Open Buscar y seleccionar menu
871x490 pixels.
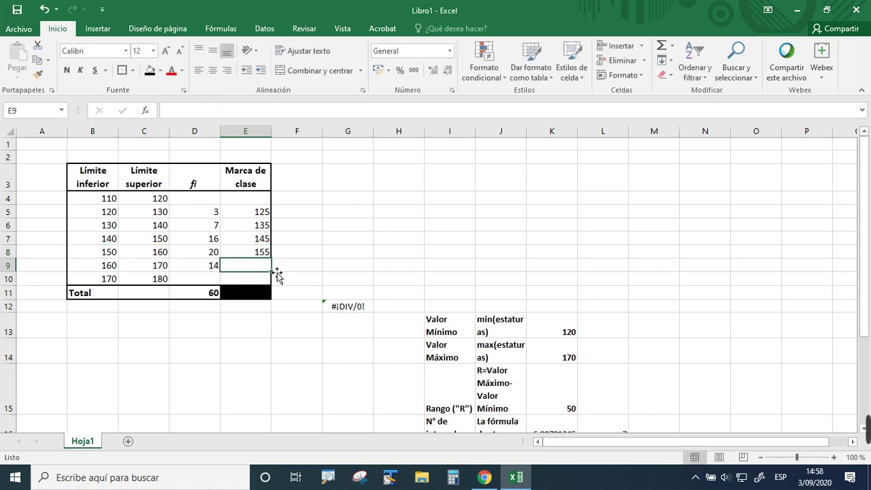pyautogui.click(x=736, y=62)
